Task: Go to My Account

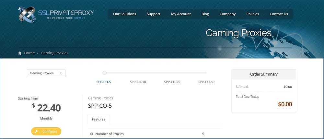Action: (181, 14)
